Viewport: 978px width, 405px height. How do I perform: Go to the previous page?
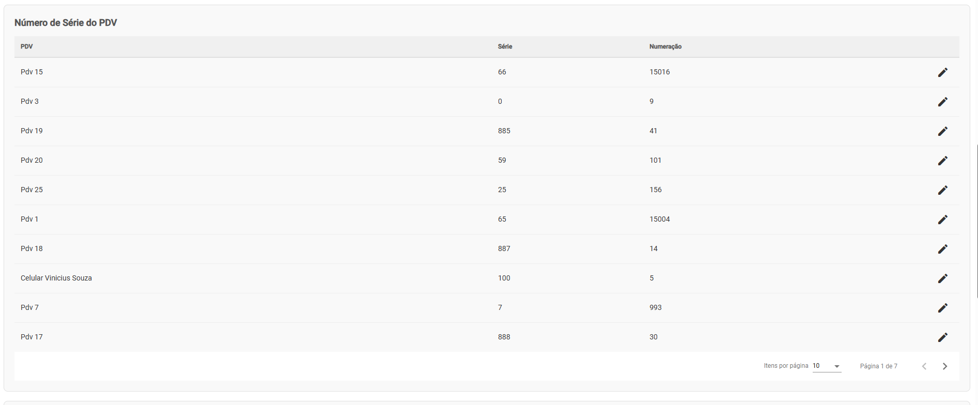coord(924,366)
